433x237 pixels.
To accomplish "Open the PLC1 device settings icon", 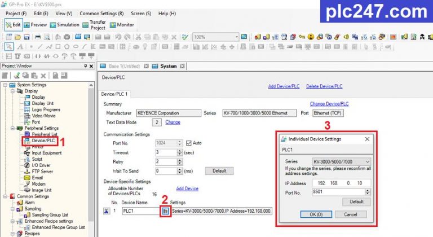I will 166,210.
